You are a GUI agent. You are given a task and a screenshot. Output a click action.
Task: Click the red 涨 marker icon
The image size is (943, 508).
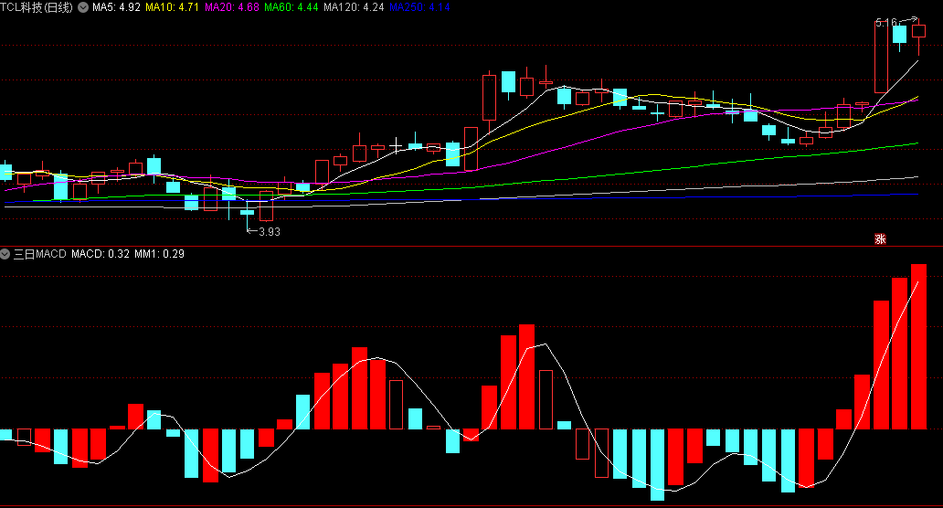(x=880, y=239)
